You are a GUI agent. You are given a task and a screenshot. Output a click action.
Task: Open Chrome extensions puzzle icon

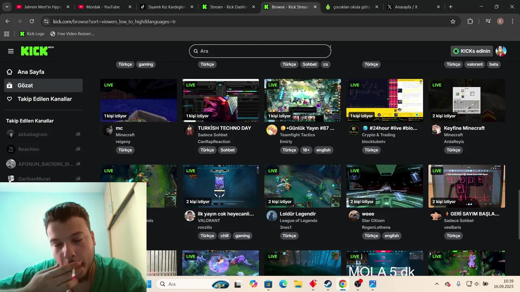pos(470,21)
